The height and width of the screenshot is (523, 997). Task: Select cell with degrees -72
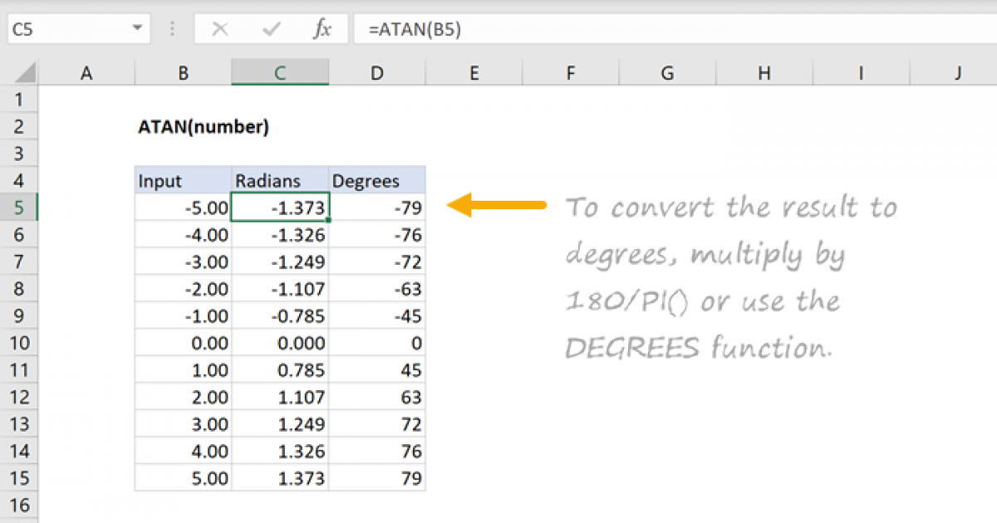pyautogui.click(x=377, y=261)
